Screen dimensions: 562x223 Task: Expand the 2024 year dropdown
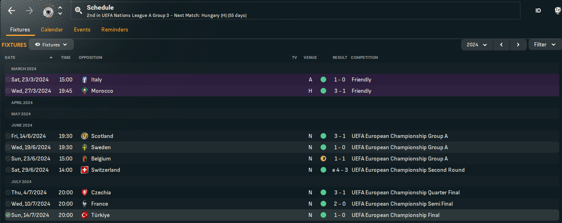pos(477,45)
